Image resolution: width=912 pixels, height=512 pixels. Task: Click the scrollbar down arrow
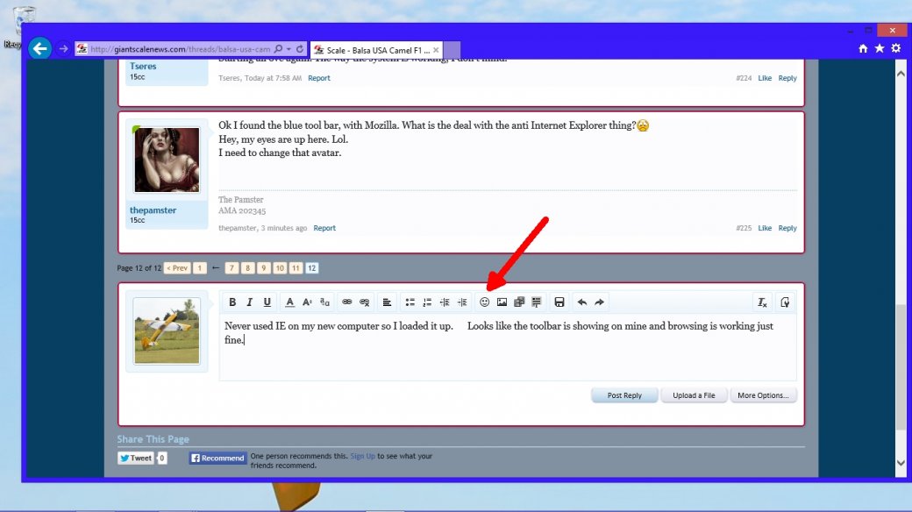click(901, 463)
